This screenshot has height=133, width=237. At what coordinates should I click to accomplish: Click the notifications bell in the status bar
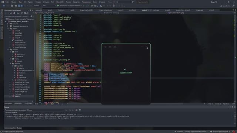point(234,132)
